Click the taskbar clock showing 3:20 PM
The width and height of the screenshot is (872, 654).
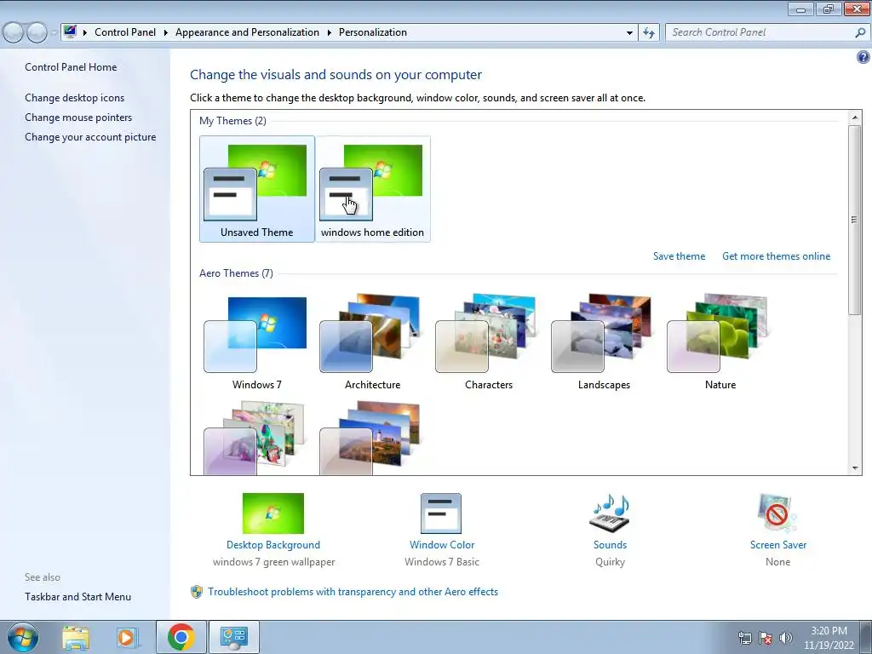[x=829, y=638]
